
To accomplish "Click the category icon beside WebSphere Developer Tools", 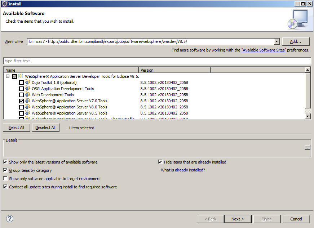I will click(21, 76).
